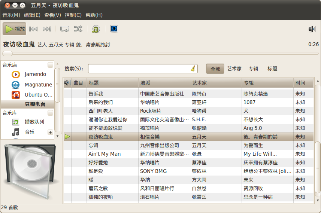The image size is (321, 213).
Task: Click the playback position slider handle
Action: (x=7, y=54)
